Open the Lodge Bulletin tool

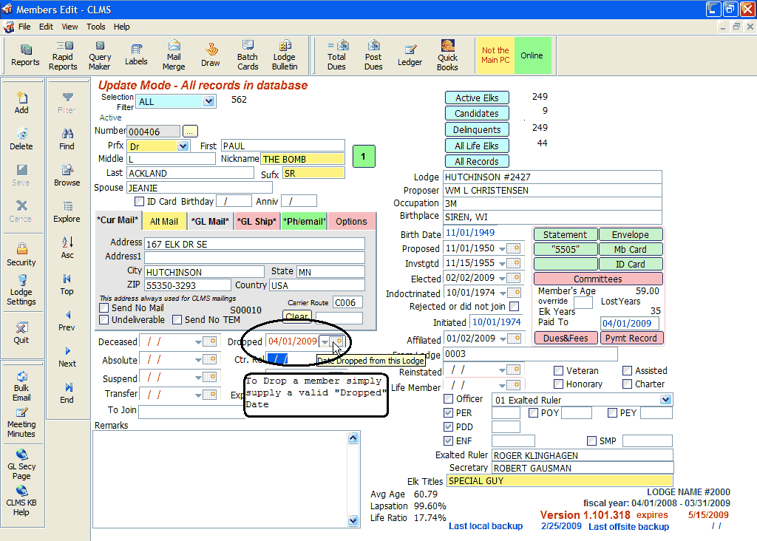(285, 55)
